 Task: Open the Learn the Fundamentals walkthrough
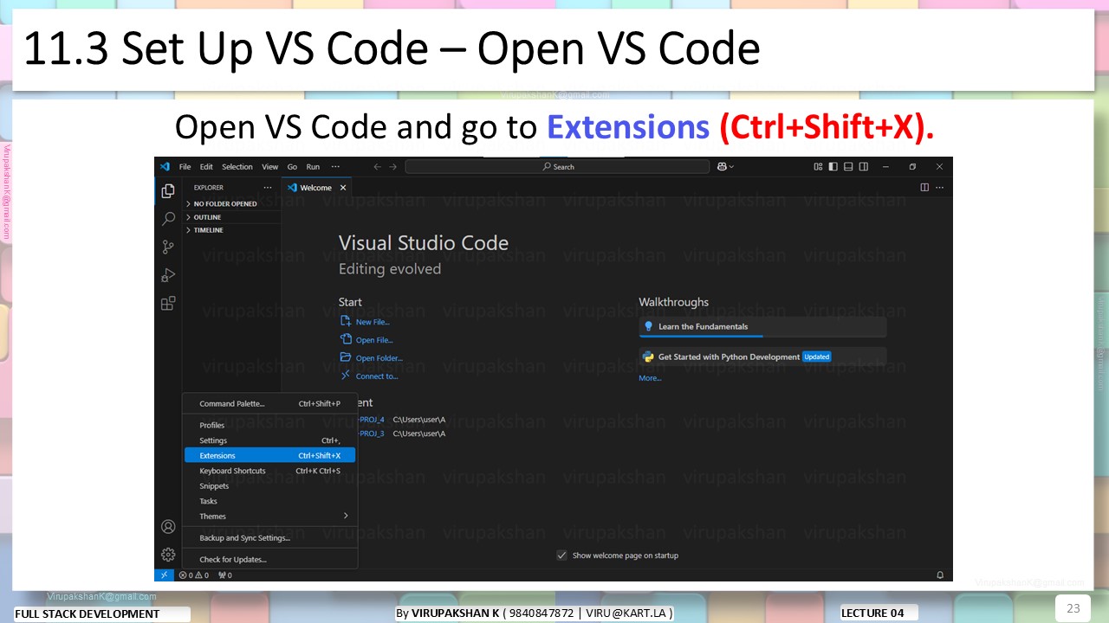[x=762, y=326]
